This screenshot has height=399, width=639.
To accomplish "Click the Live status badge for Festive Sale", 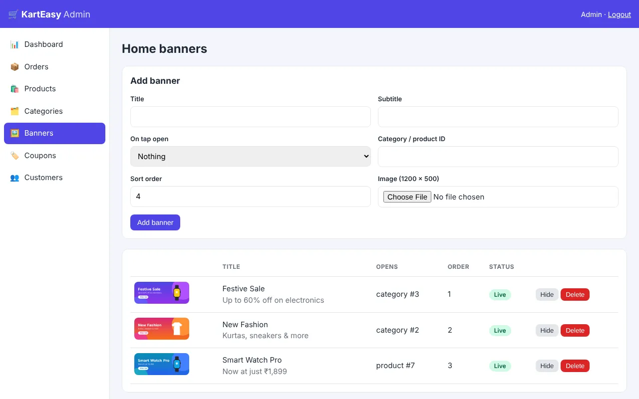I will point(500,295).
